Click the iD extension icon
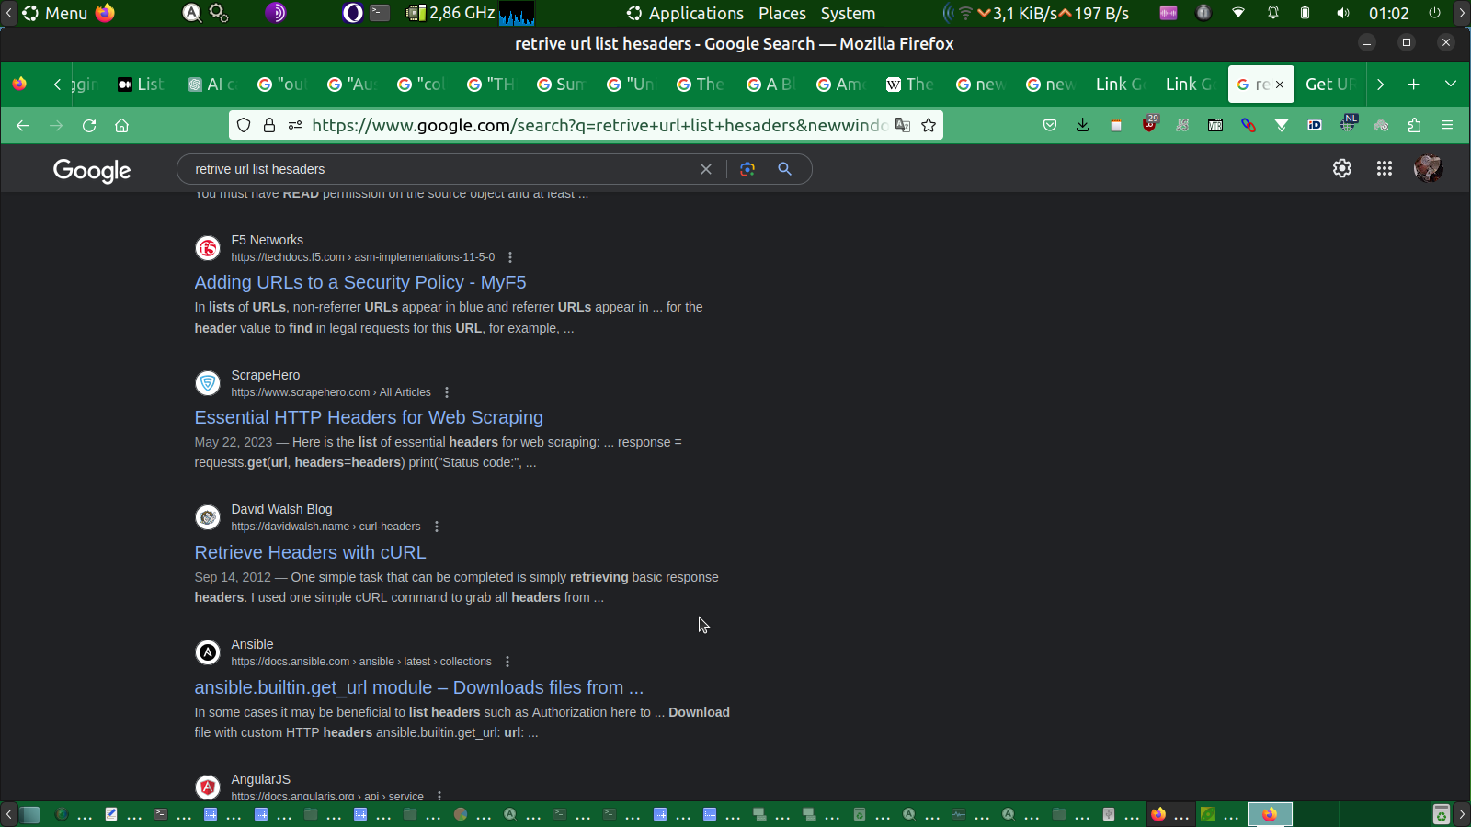Image resolution: width=1471 pixels, height=827 pixels. tap(1315, 125)
